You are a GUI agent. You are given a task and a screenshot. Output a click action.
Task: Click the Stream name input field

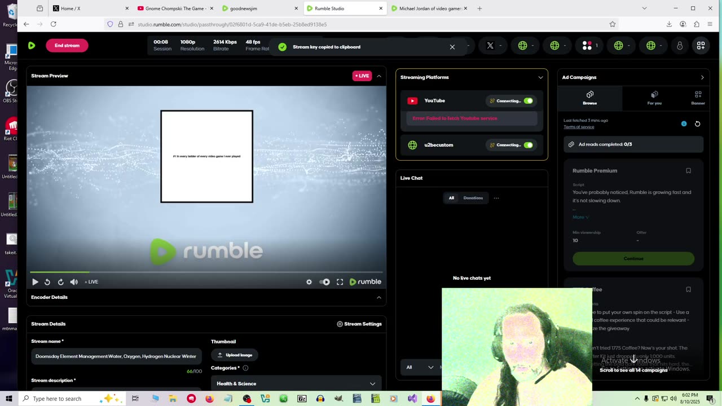pos(116,356)
